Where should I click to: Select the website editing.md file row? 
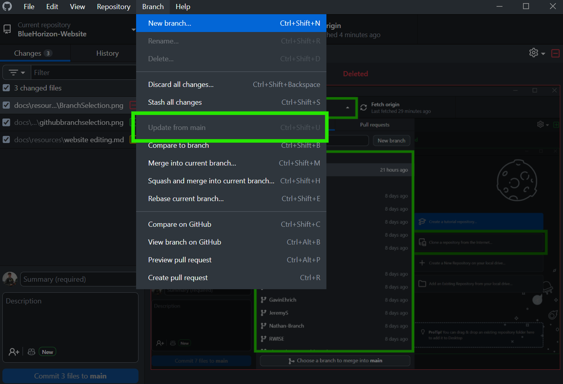(x=68, y=140)
